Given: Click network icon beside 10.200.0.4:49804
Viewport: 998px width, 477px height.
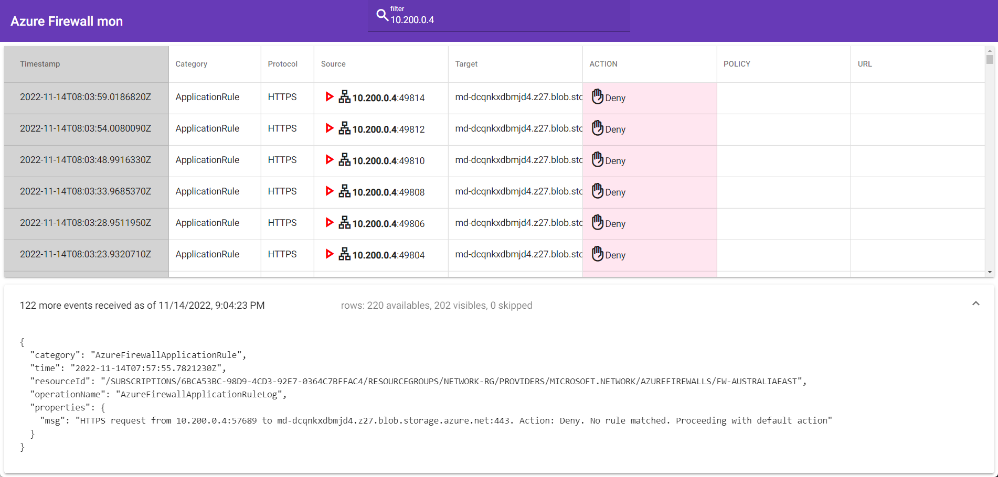Looking at the screenshot, I should click(x=344, y=254).
